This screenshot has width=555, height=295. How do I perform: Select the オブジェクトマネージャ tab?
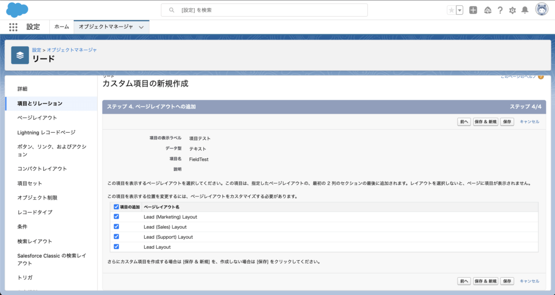pyautogui.click(x=106, y=27)
